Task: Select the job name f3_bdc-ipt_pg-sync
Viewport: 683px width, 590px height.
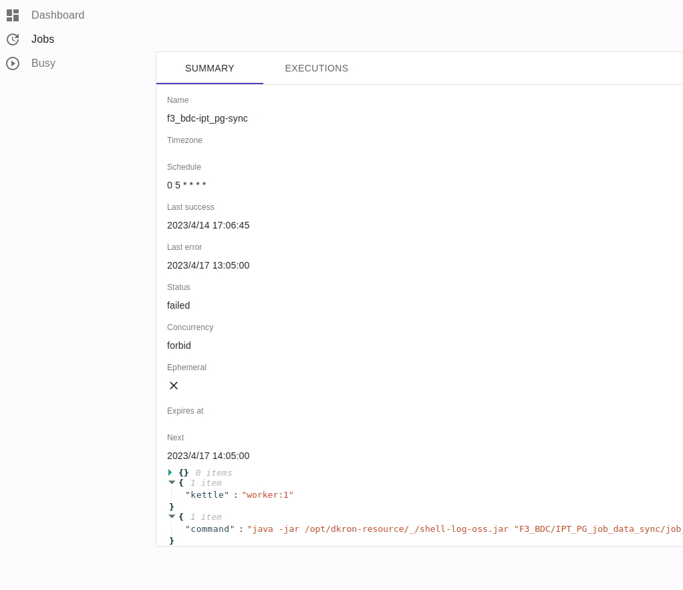Action: click(207, 118)
